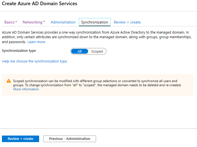Click the Synchronization type field label
The height and width of the screenshot is (147, 197).
[x=19, y=51]
